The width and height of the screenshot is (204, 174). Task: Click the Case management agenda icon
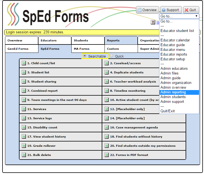[106, 128]
